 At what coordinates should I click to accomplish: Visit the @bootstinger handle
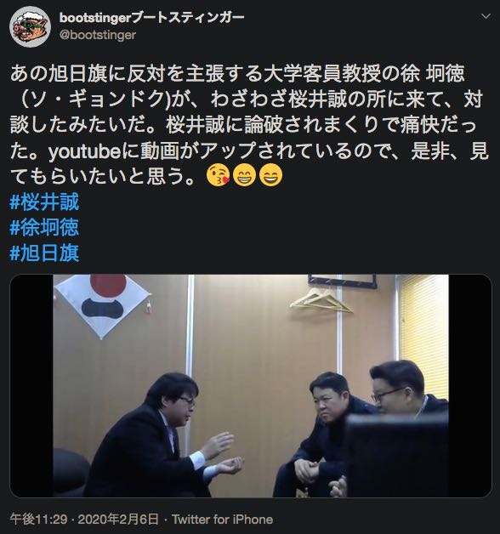[98, 35]
